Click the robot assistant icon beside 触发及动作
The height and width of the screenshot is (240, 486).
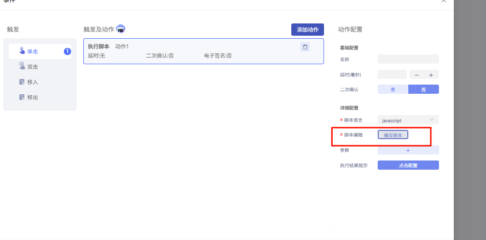[x=121, y=29]
